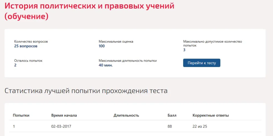Viewport: 273px width, 136px height.
Task: Click the «Балл» column header
Action: click(x=172, y=115)
